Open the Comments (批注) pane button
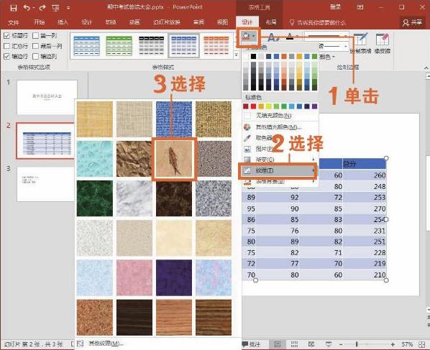The width and height of the screenshot is (430, 350). (x=251, y=344)
